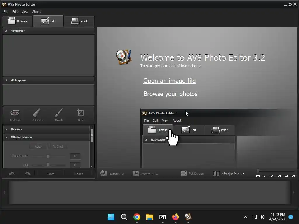Switch to the Browse tab

(18, 21)
